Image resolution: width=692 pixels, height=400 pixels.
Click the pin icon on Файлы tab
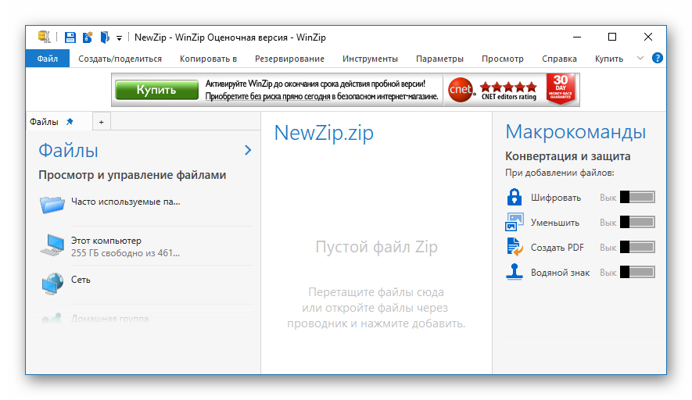pos(70,122)
